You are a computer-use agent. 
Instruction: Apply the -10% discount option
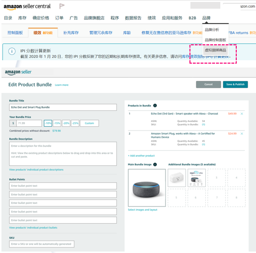tap(48, 123)
